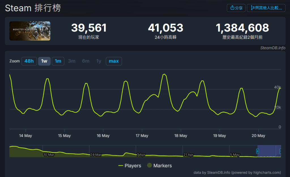
Task: Click the 17 May axis label
Action: [x=142, y=136]
